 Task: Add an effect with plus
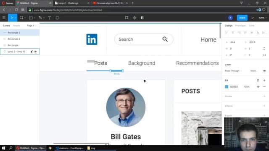[x=264, y=106]
